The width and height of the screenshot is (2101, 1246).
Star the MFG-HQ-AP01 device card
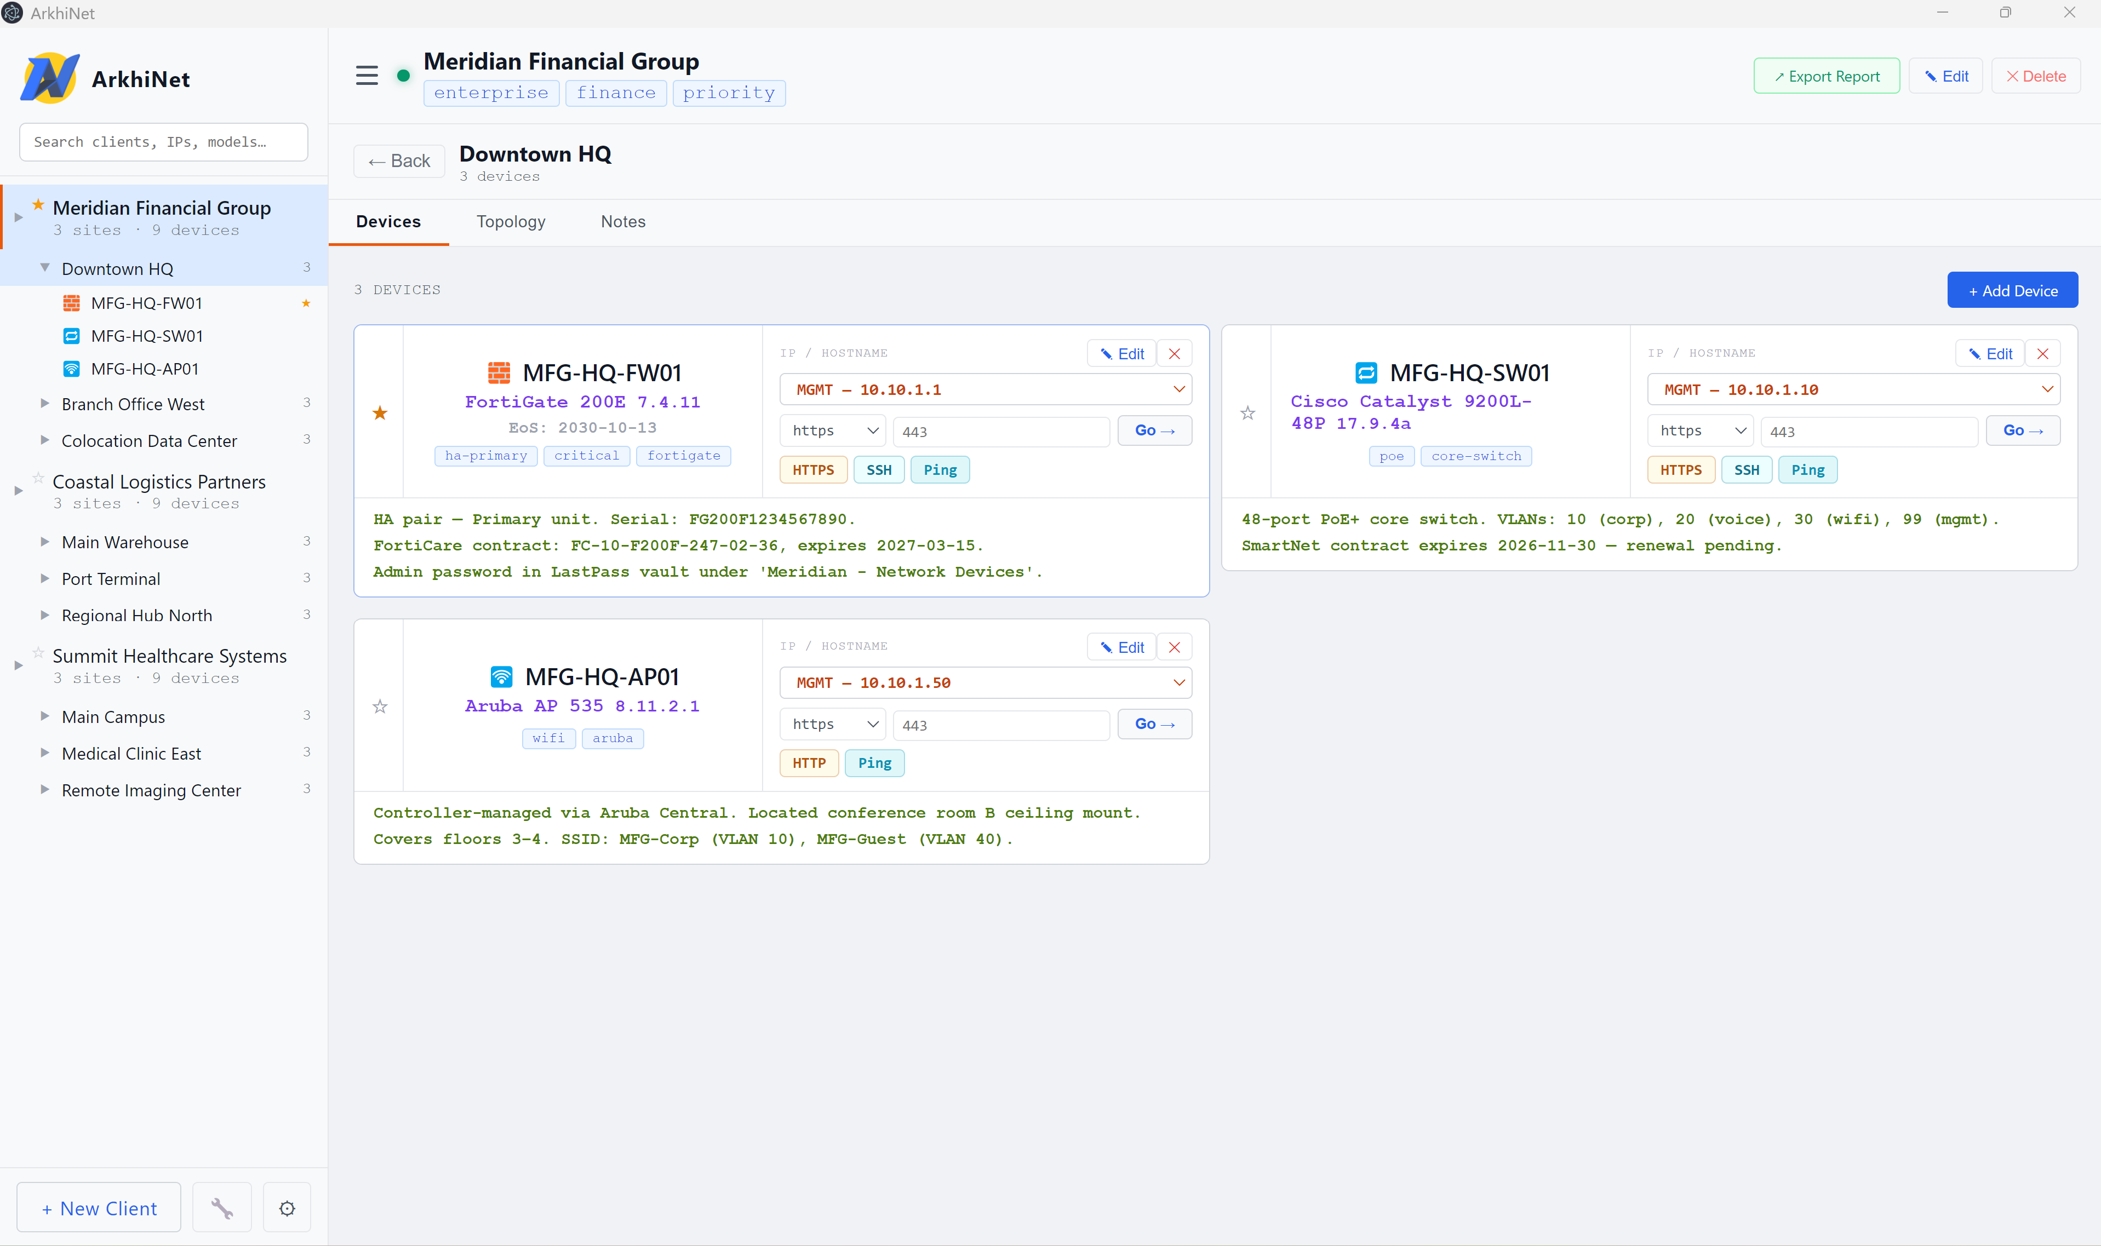380,707
